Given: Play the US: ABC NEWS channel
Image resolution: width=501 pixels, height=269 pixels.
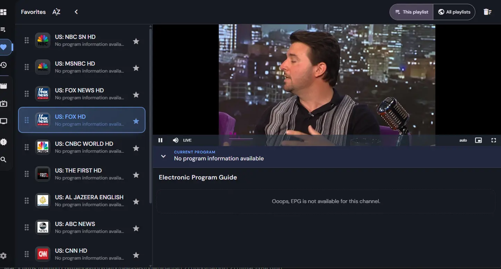Looking at the screenshot, I should click(x=82, y=227).
